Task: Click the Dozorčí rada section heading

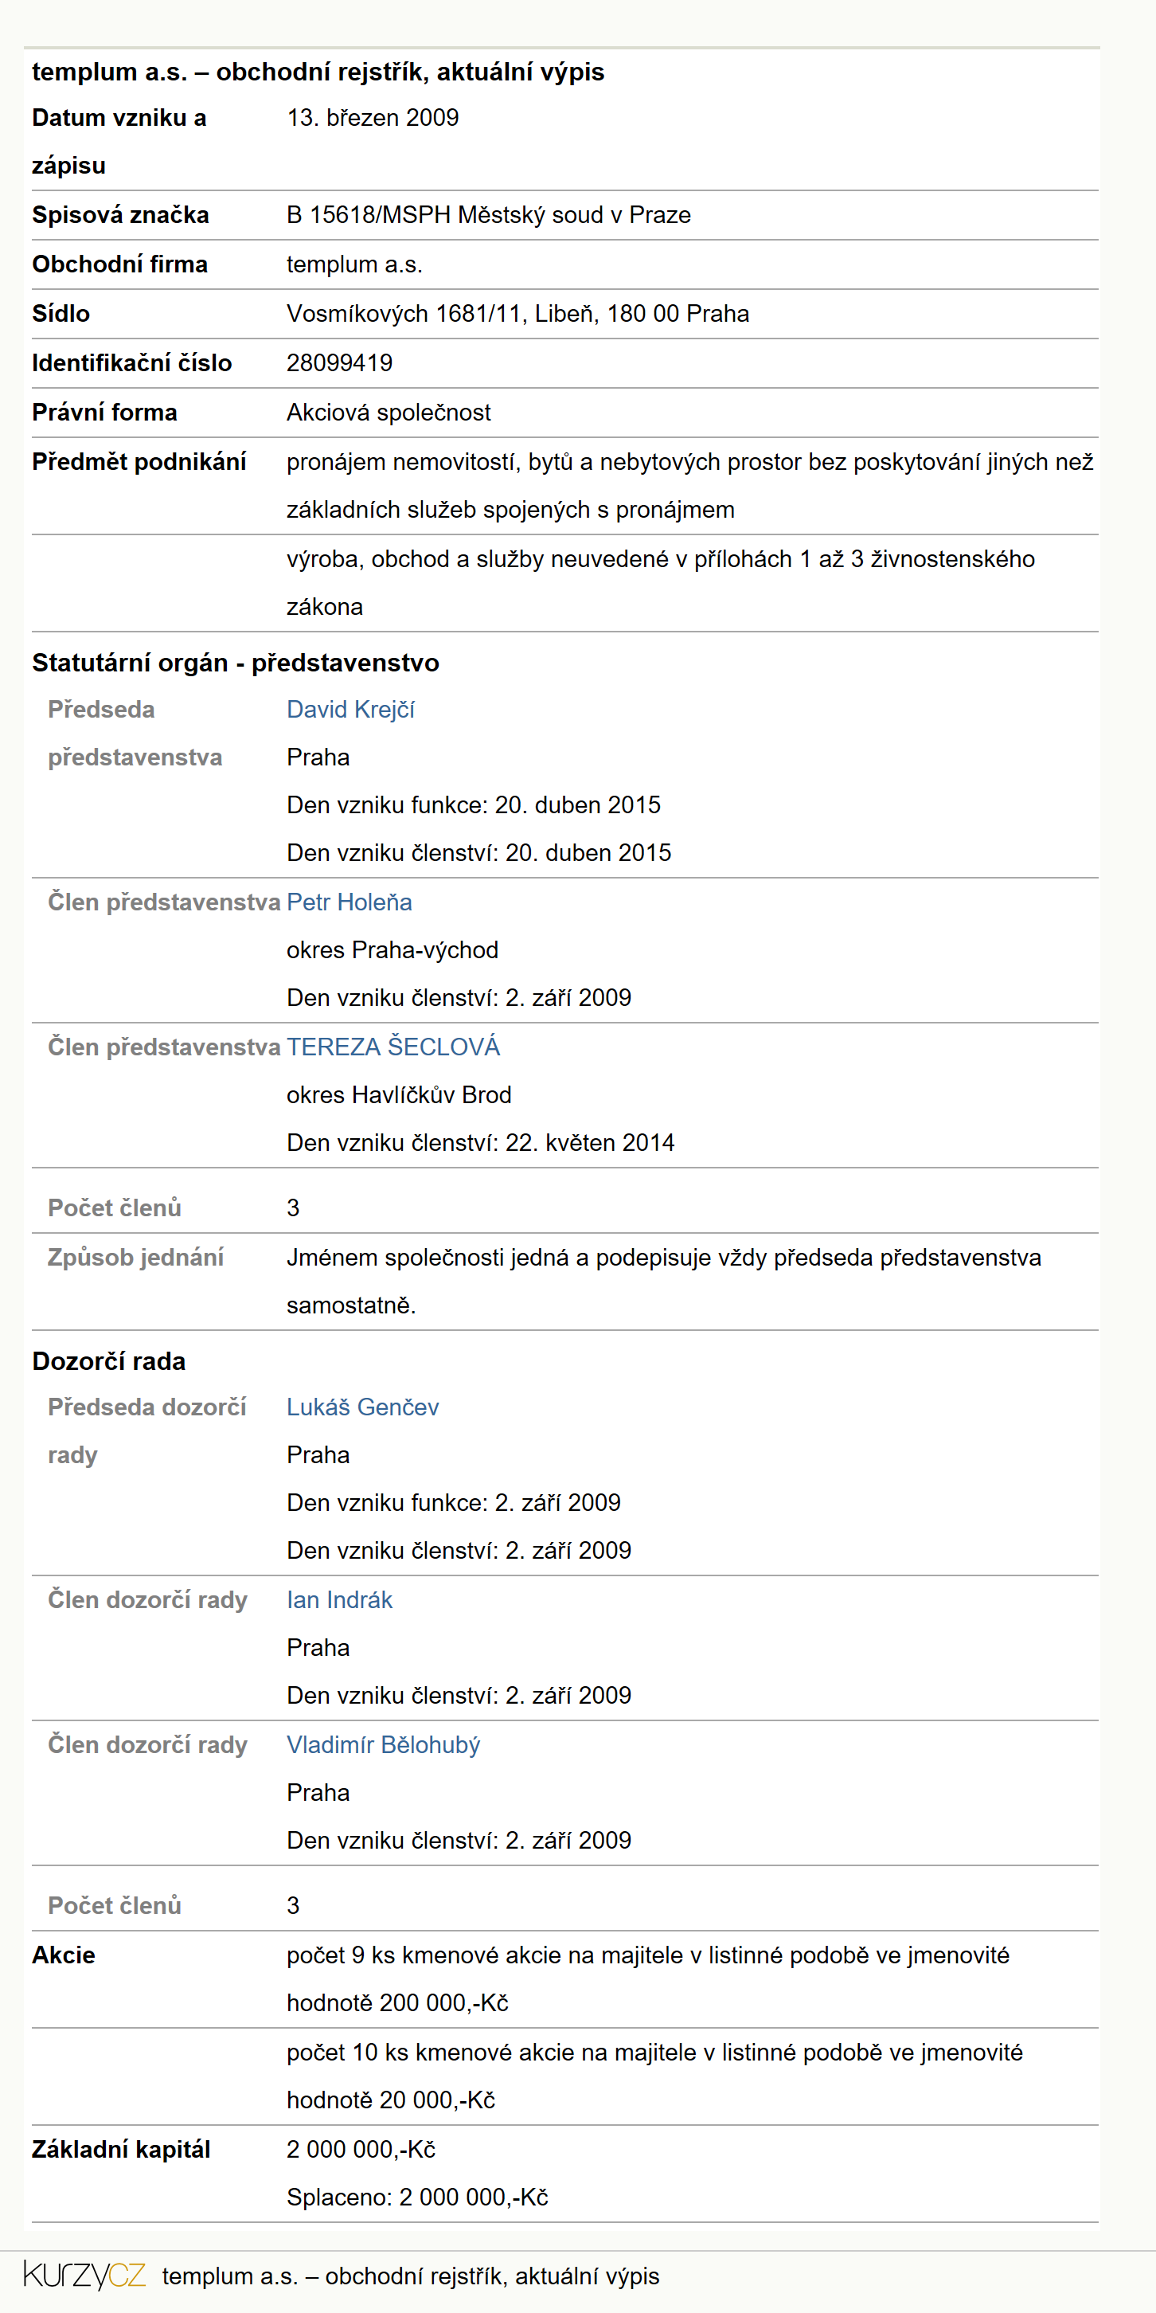Action: tap(108, 1361)
